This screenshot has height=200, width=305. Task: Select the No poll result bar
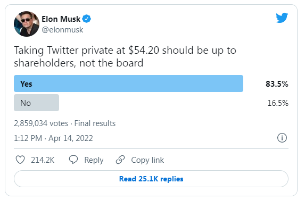[36, 103]
